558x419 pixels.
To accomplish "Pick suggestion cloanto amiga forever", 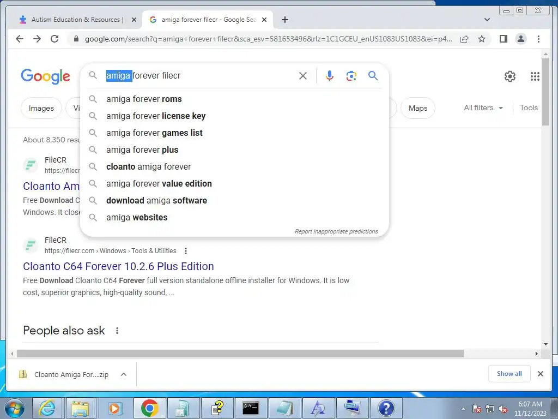I will 234,167.
